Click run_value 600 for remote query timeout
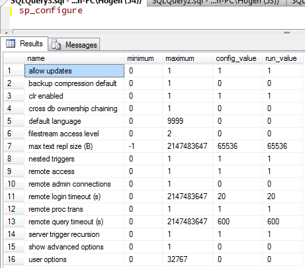Viewport: 305px width, 268px height. [283, 222]
